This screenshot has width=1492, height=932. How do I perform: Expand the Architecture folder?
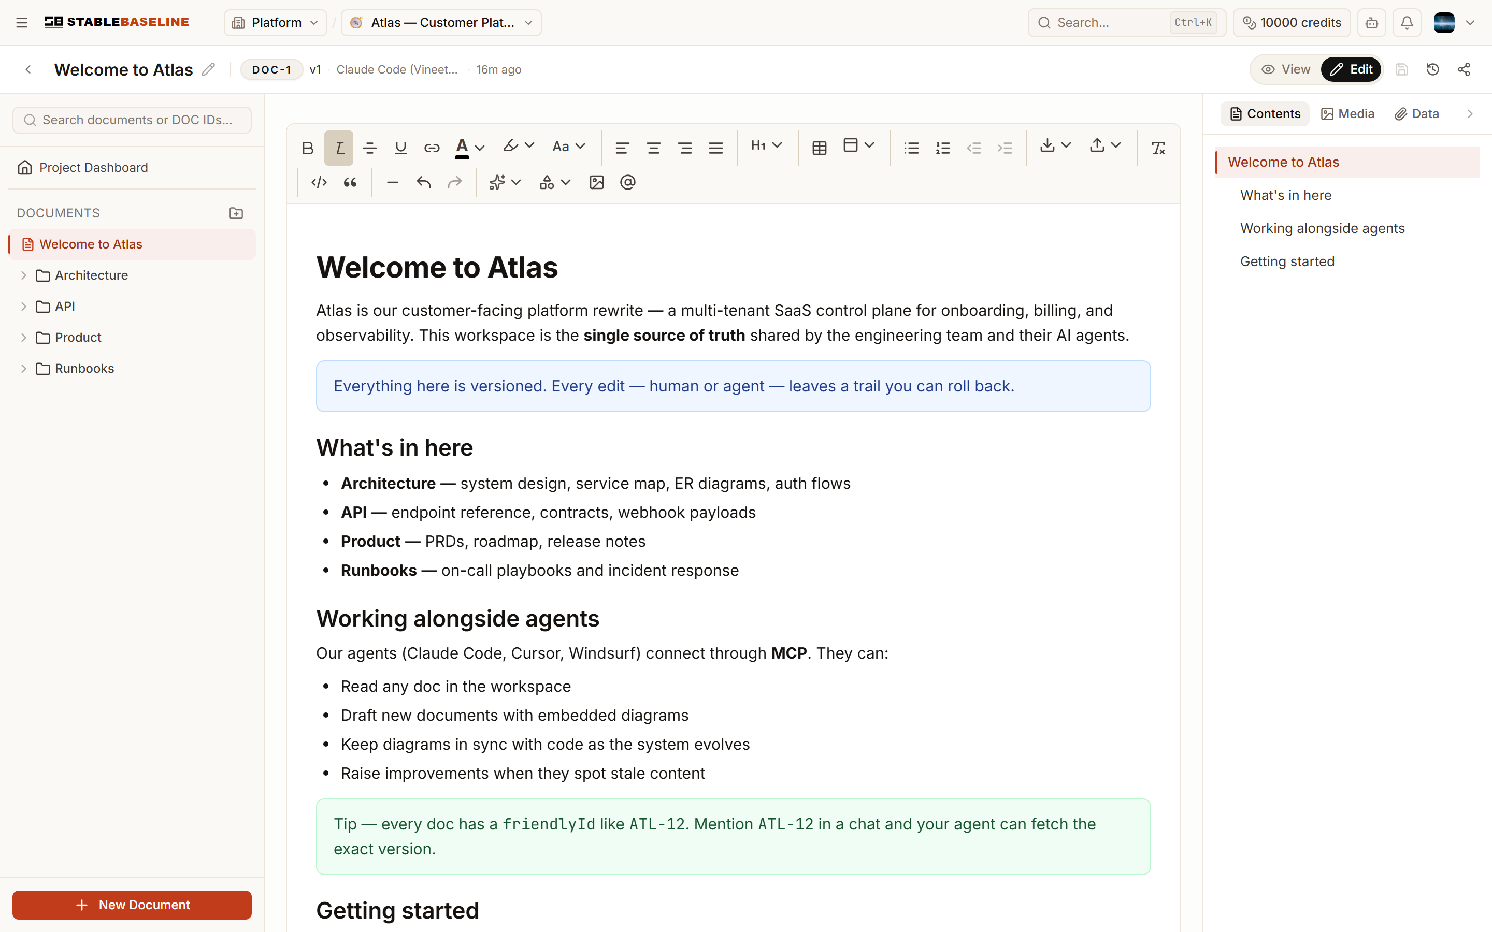(23, 275)
